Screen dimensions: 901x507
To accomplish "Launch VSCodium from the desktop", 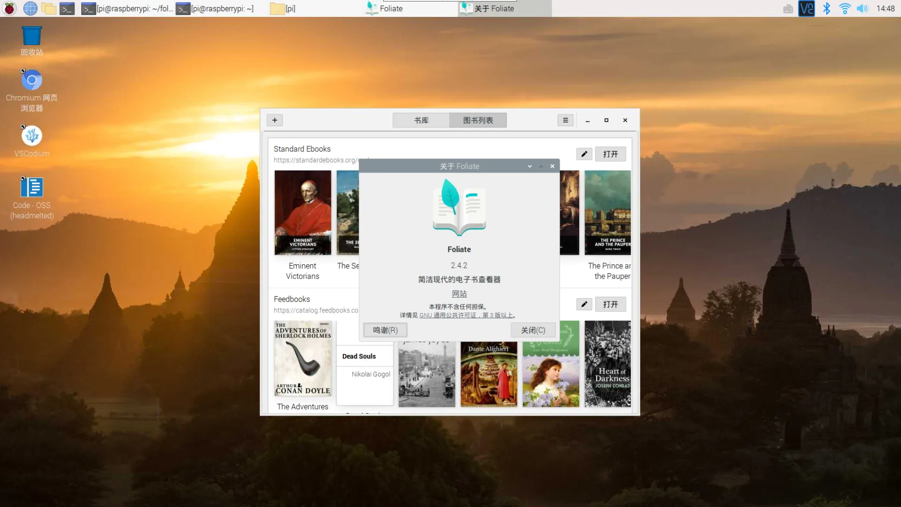I will 31,142.
